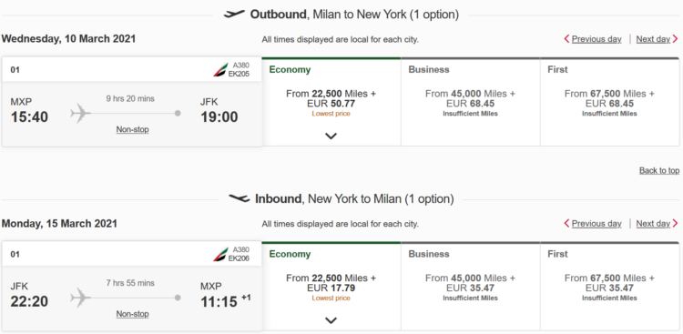
Task: Select the outbound First fare option
Action: click(x=610, y=101)
